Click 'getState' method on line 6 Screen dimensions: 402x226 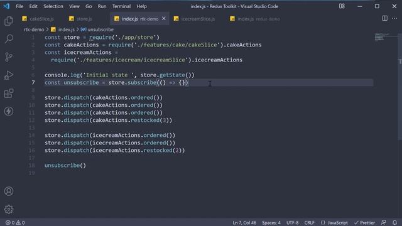coord(172,75)
